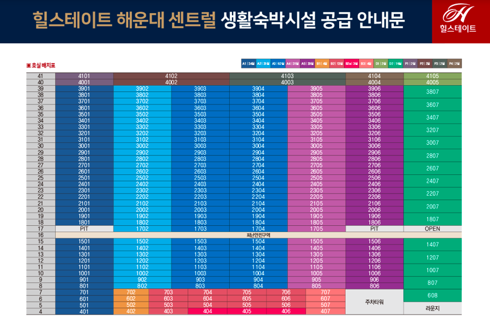Select unit 401 cell
The image size is (490, 319).
coord(84,311)
